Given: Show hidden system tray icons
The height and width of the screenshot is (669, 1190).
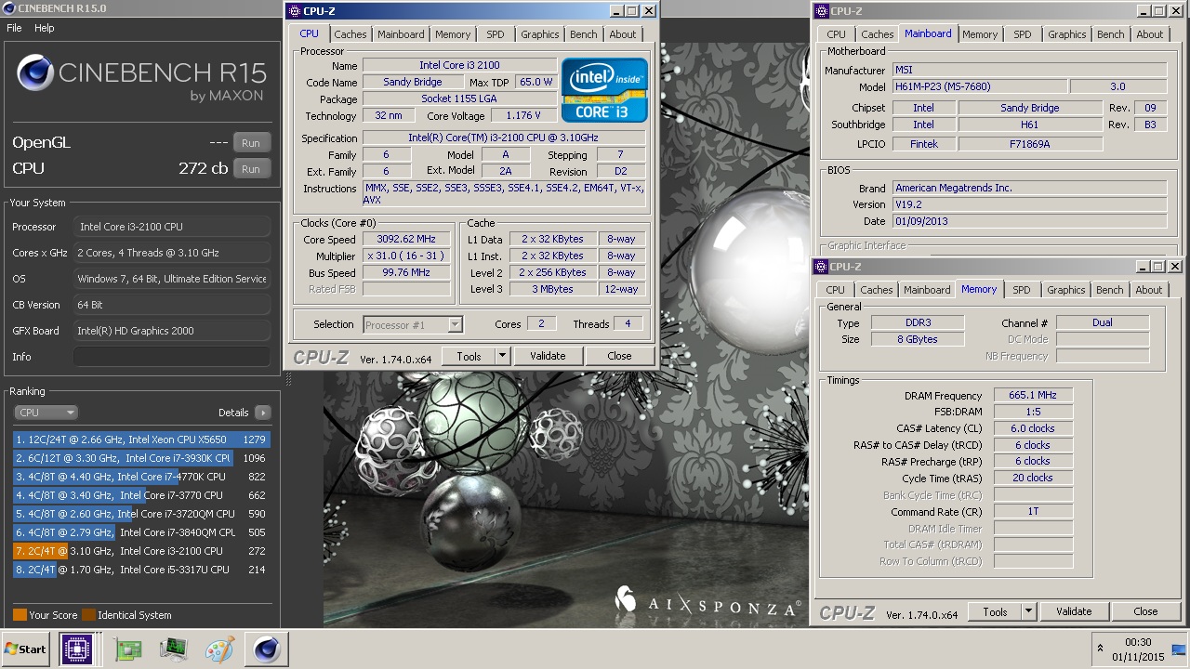Looking at the screenshot, I should 1101,649.
